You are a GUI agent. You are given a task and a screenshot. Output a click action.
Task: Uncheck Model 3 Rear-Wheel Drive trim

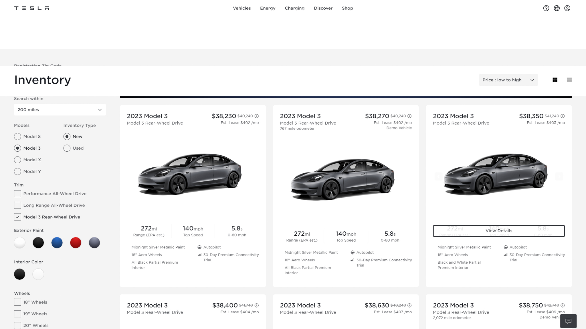[17, 217]
